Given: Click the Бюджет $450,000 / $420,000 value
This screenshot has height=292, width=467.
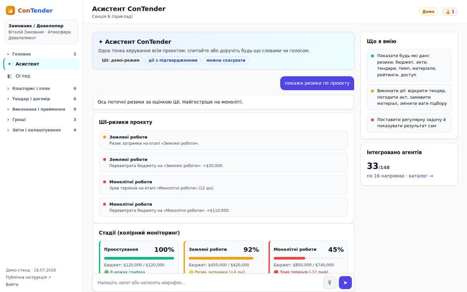Looking at the screenshot, I should point(219,265).
